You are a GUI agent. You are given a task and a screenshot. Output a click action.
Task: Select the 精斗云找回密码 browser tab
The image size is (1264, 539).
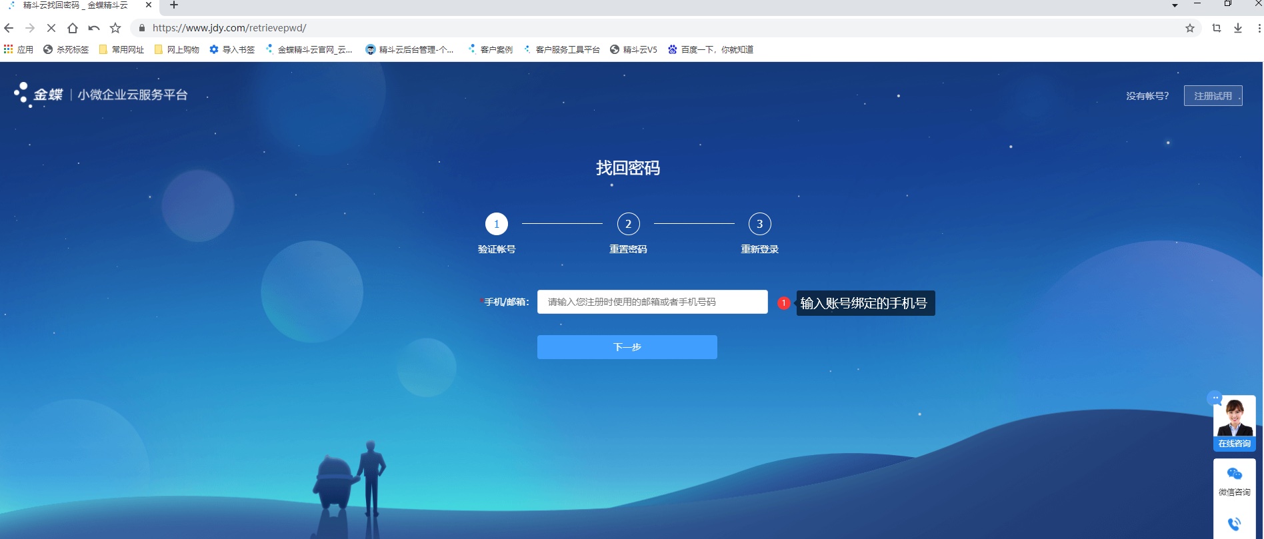pos(80,5)
